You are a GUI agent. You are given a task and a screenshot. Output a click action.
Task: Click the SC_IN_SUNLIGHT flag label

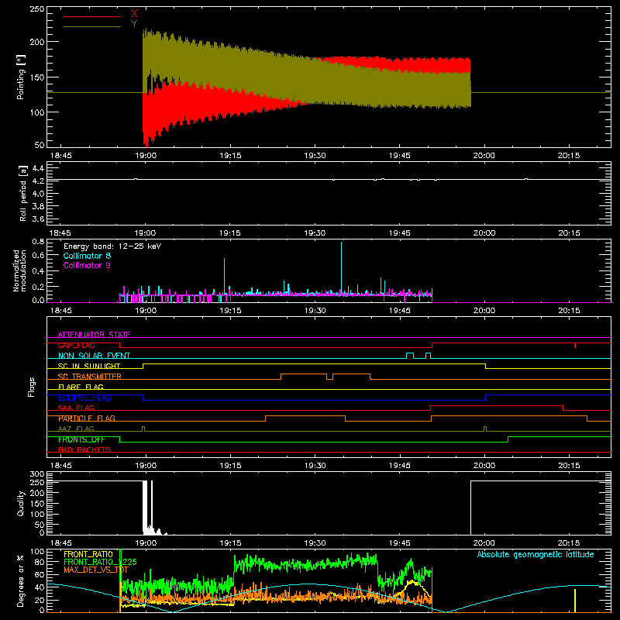(89, 366)
